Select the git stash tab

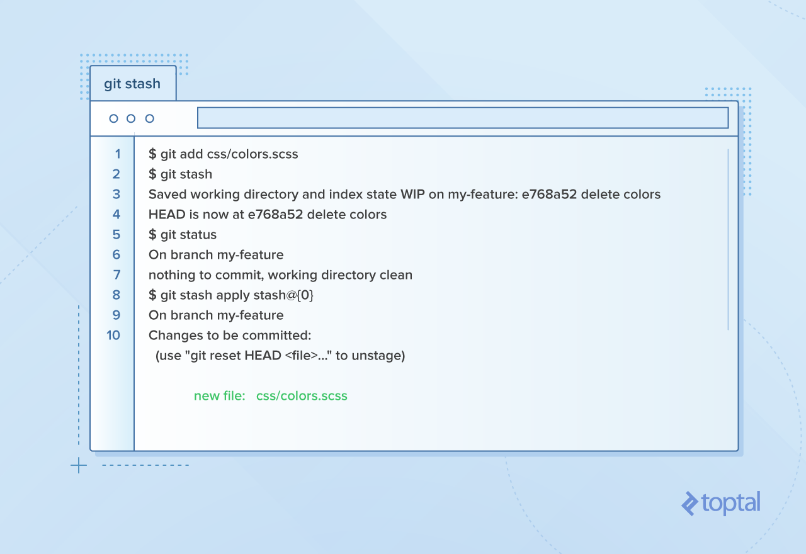(x=133, y=84)
